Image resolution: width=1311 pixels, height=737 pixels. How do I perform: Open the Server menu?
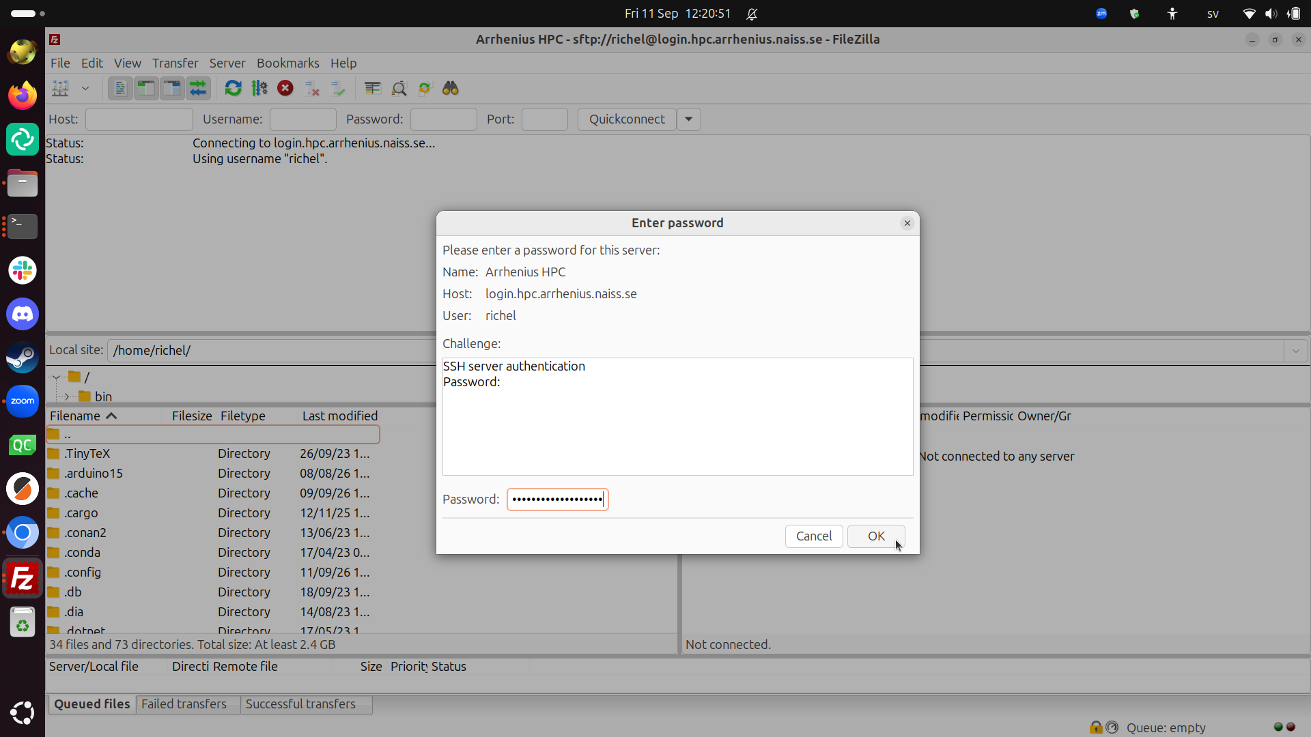pos(227,63)
